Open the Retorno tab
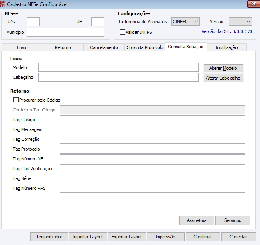The width and height of the screenshot is (260, 245). [63, 47]
